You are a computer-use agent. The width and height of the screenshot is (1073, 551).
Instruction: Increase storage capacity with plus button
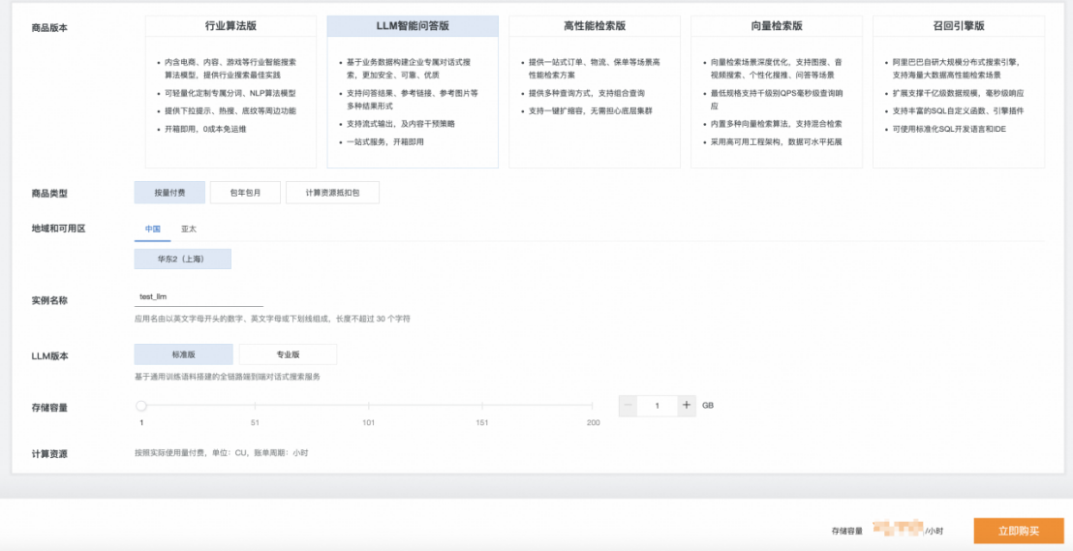click(x=687, y=406)
